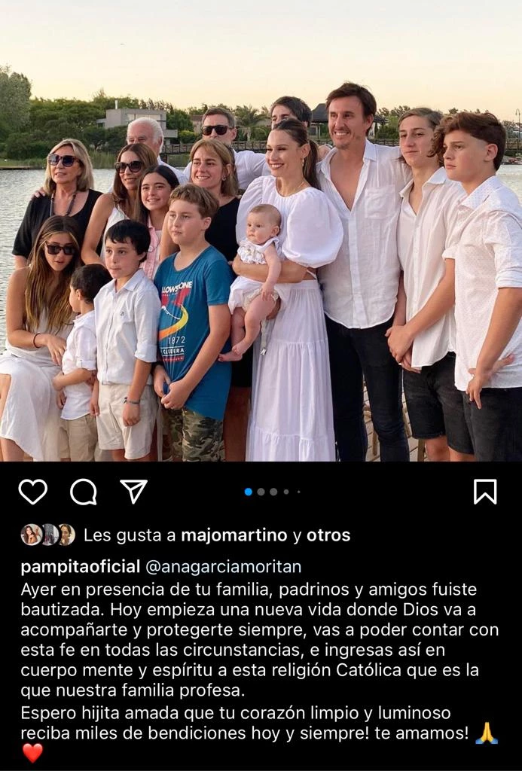Open @anagarciamoritan mention

pos(224,566)
